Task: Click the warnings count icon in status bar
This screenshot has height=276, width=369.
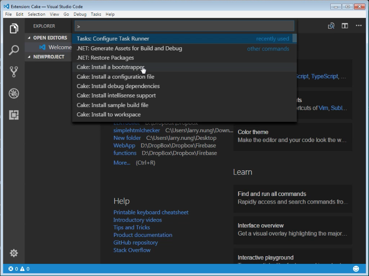Action: coord(22,269)
